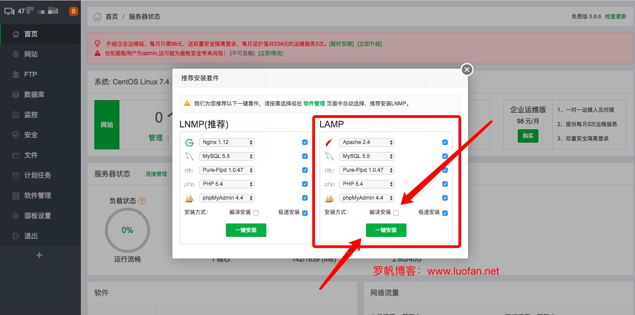The height and width of the screenshot is (315, 635).
Task: Select 面板设置 in the sidebar
Action: (40, 216)
